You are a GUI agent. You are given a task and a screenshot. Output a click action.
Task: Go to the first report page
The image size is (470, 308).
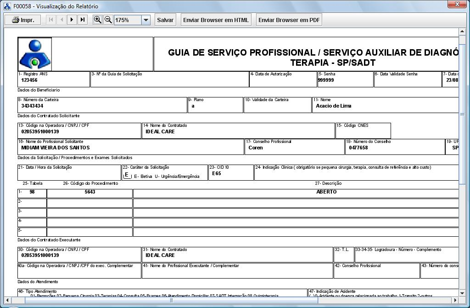(51, 20)
